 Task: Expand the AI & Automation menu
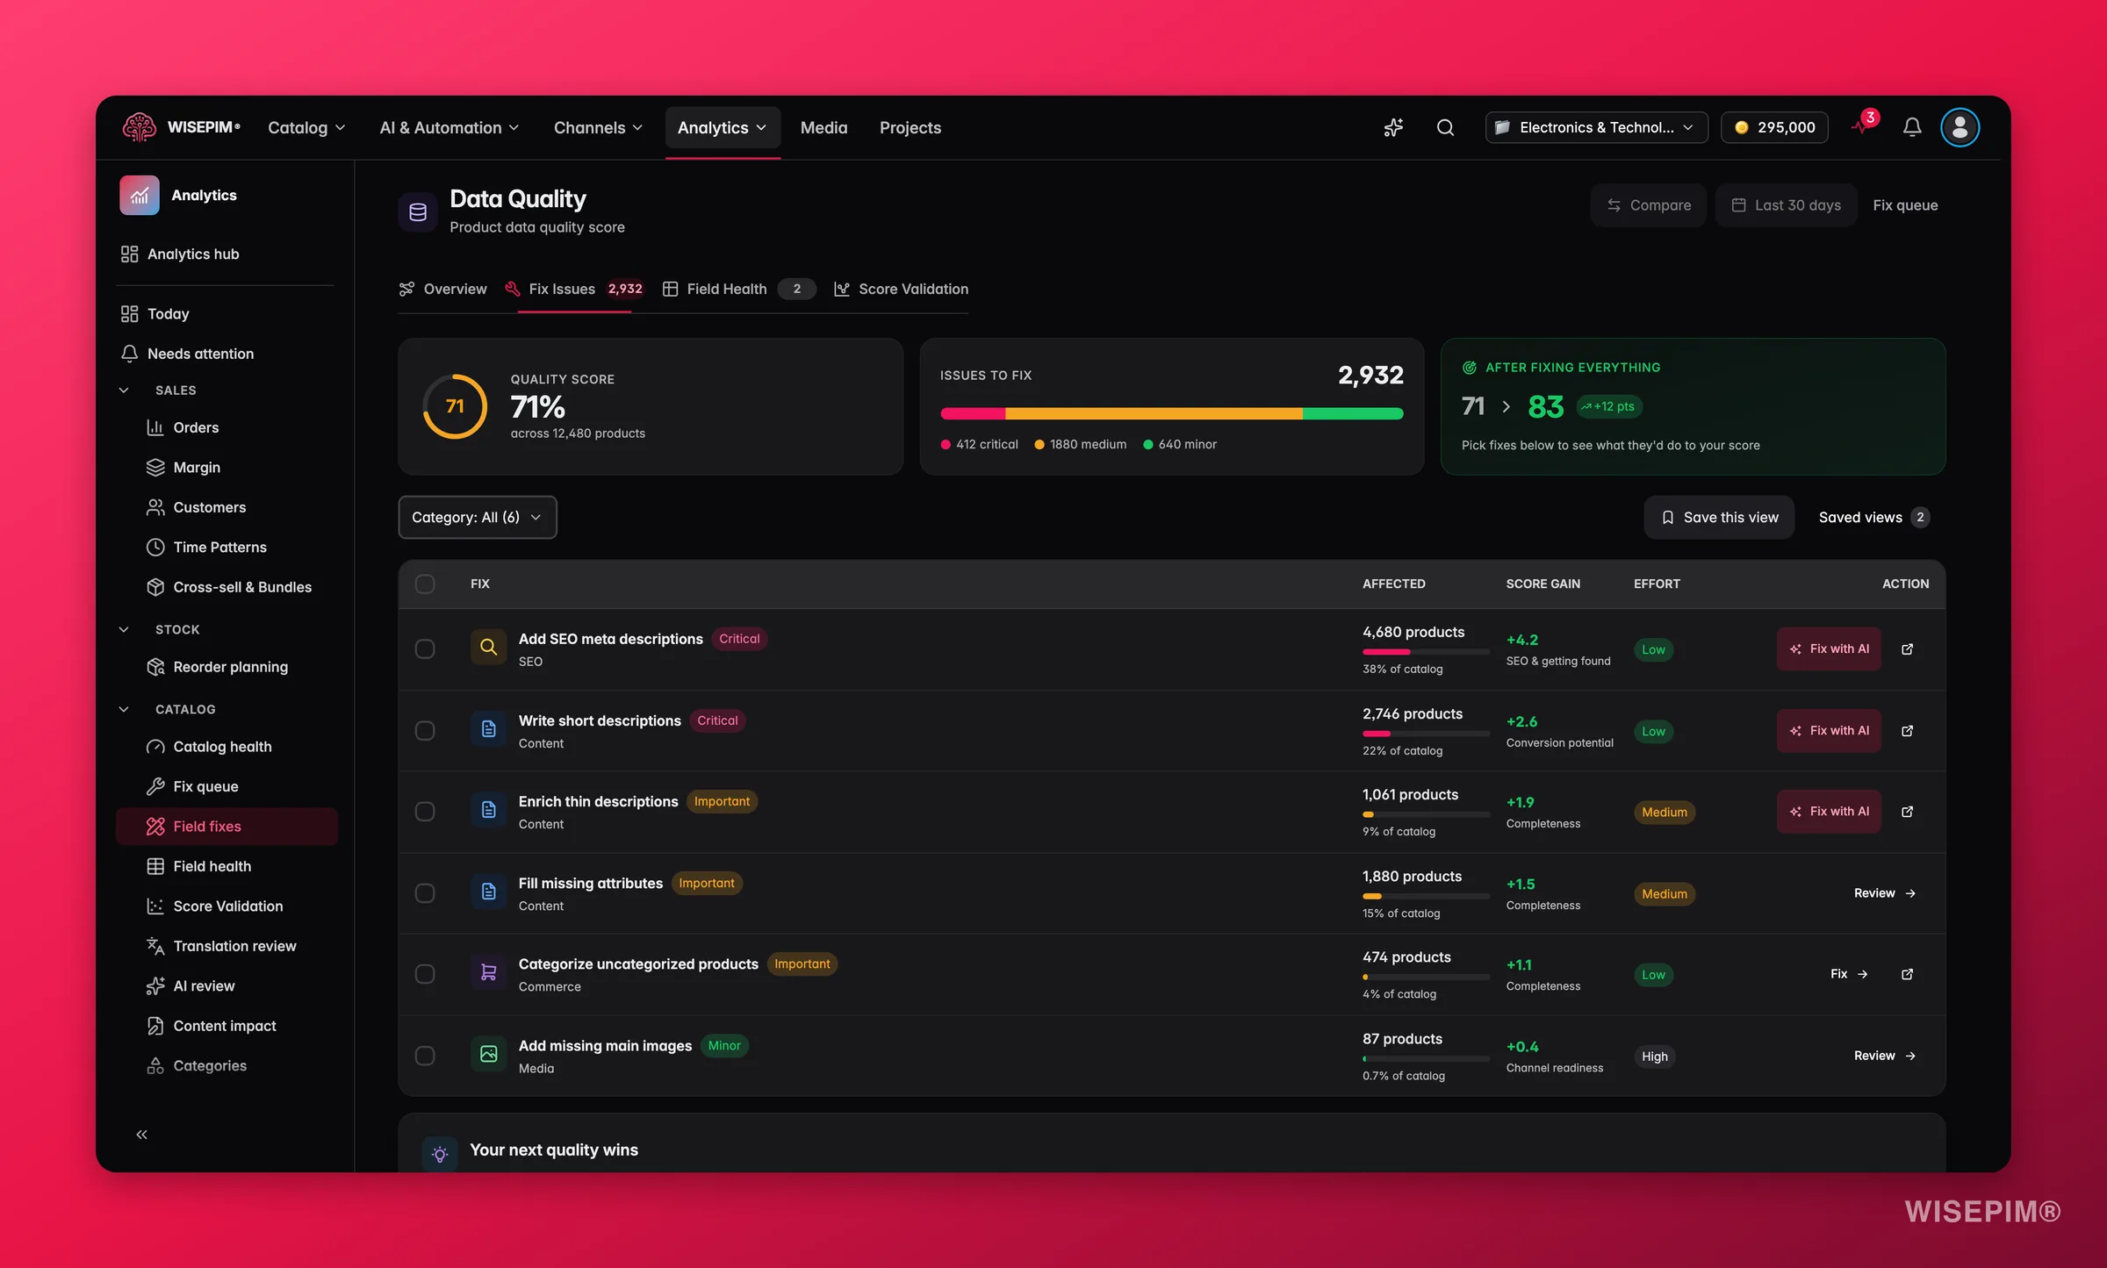[x=449, y=127]
